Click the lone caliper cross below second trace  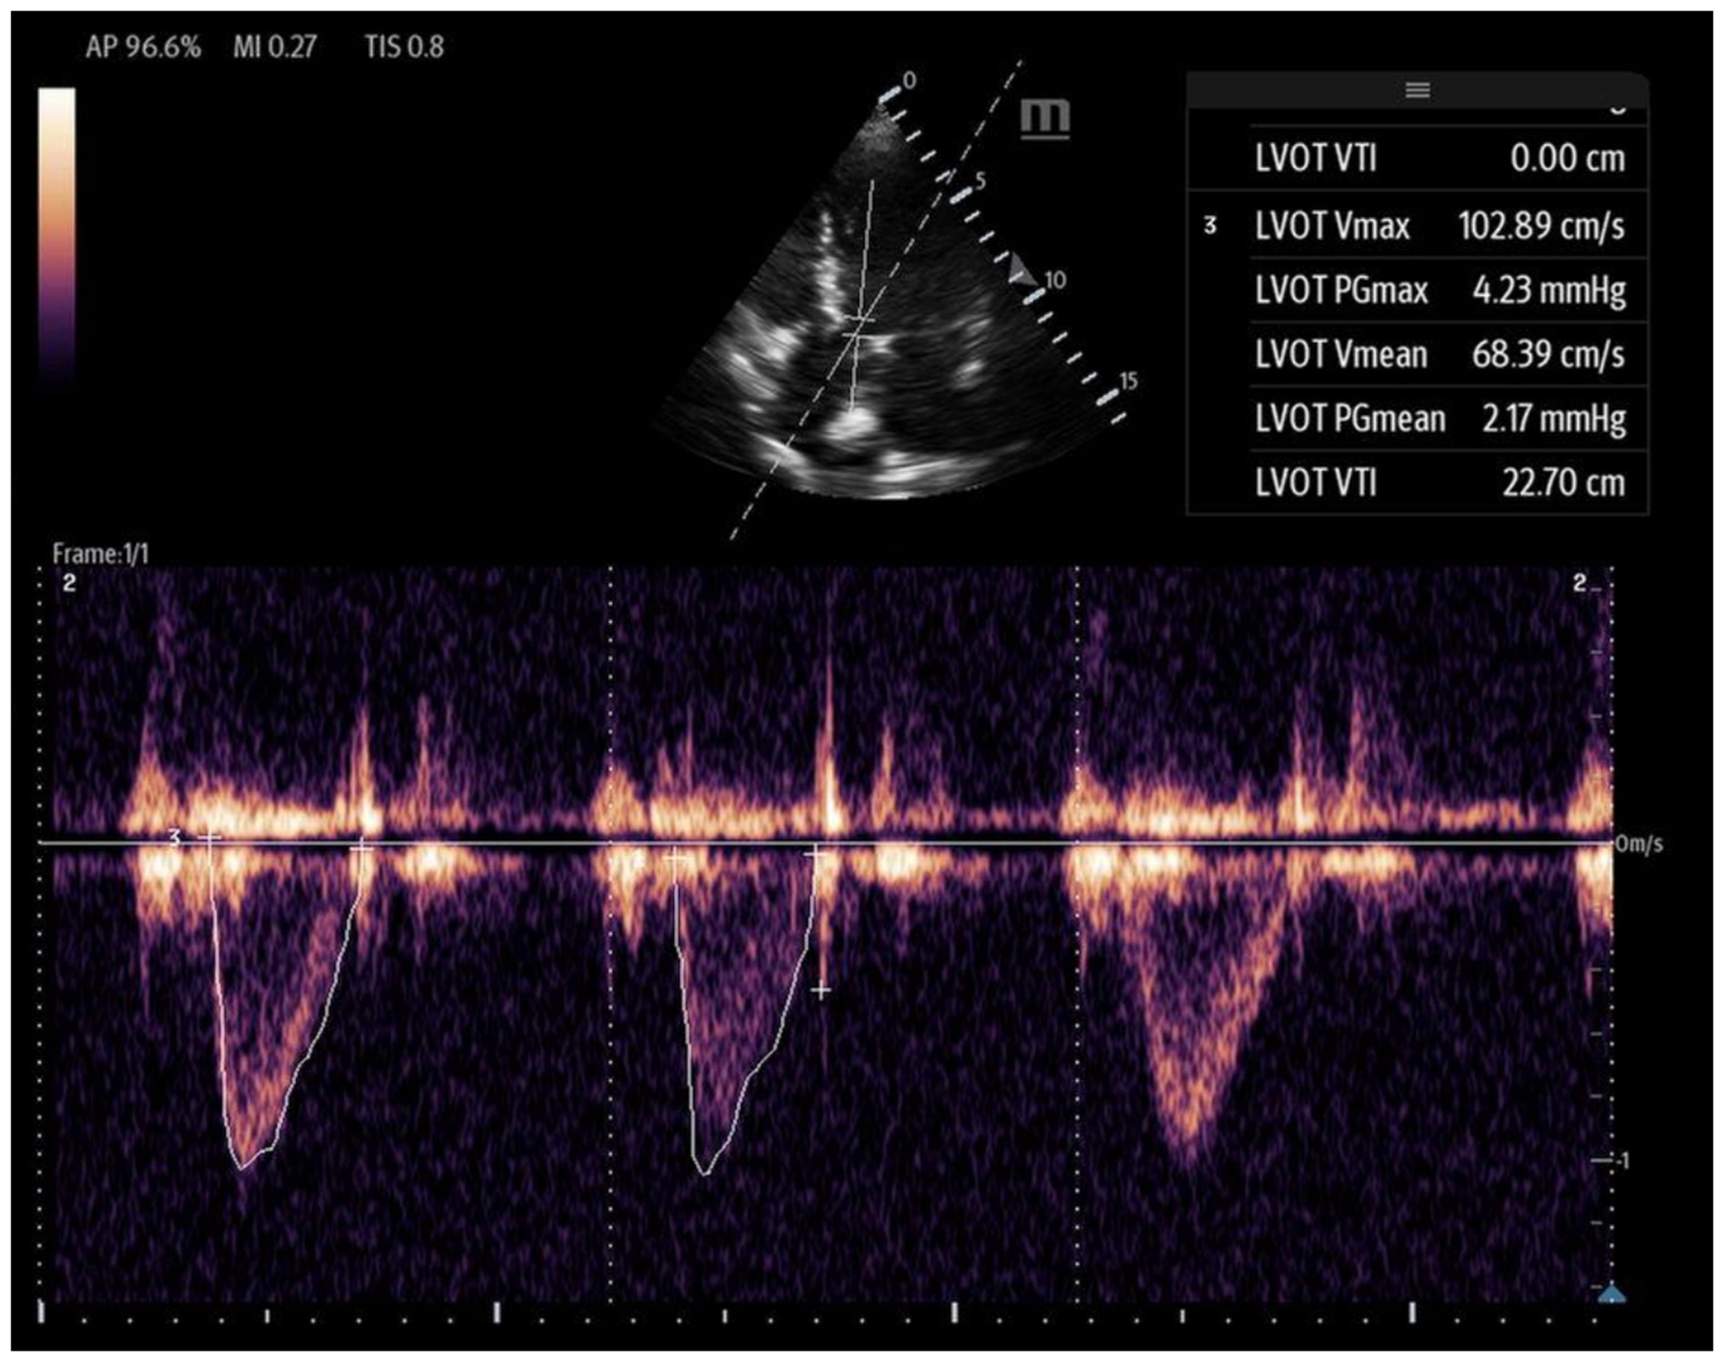[x=821, y=991]
